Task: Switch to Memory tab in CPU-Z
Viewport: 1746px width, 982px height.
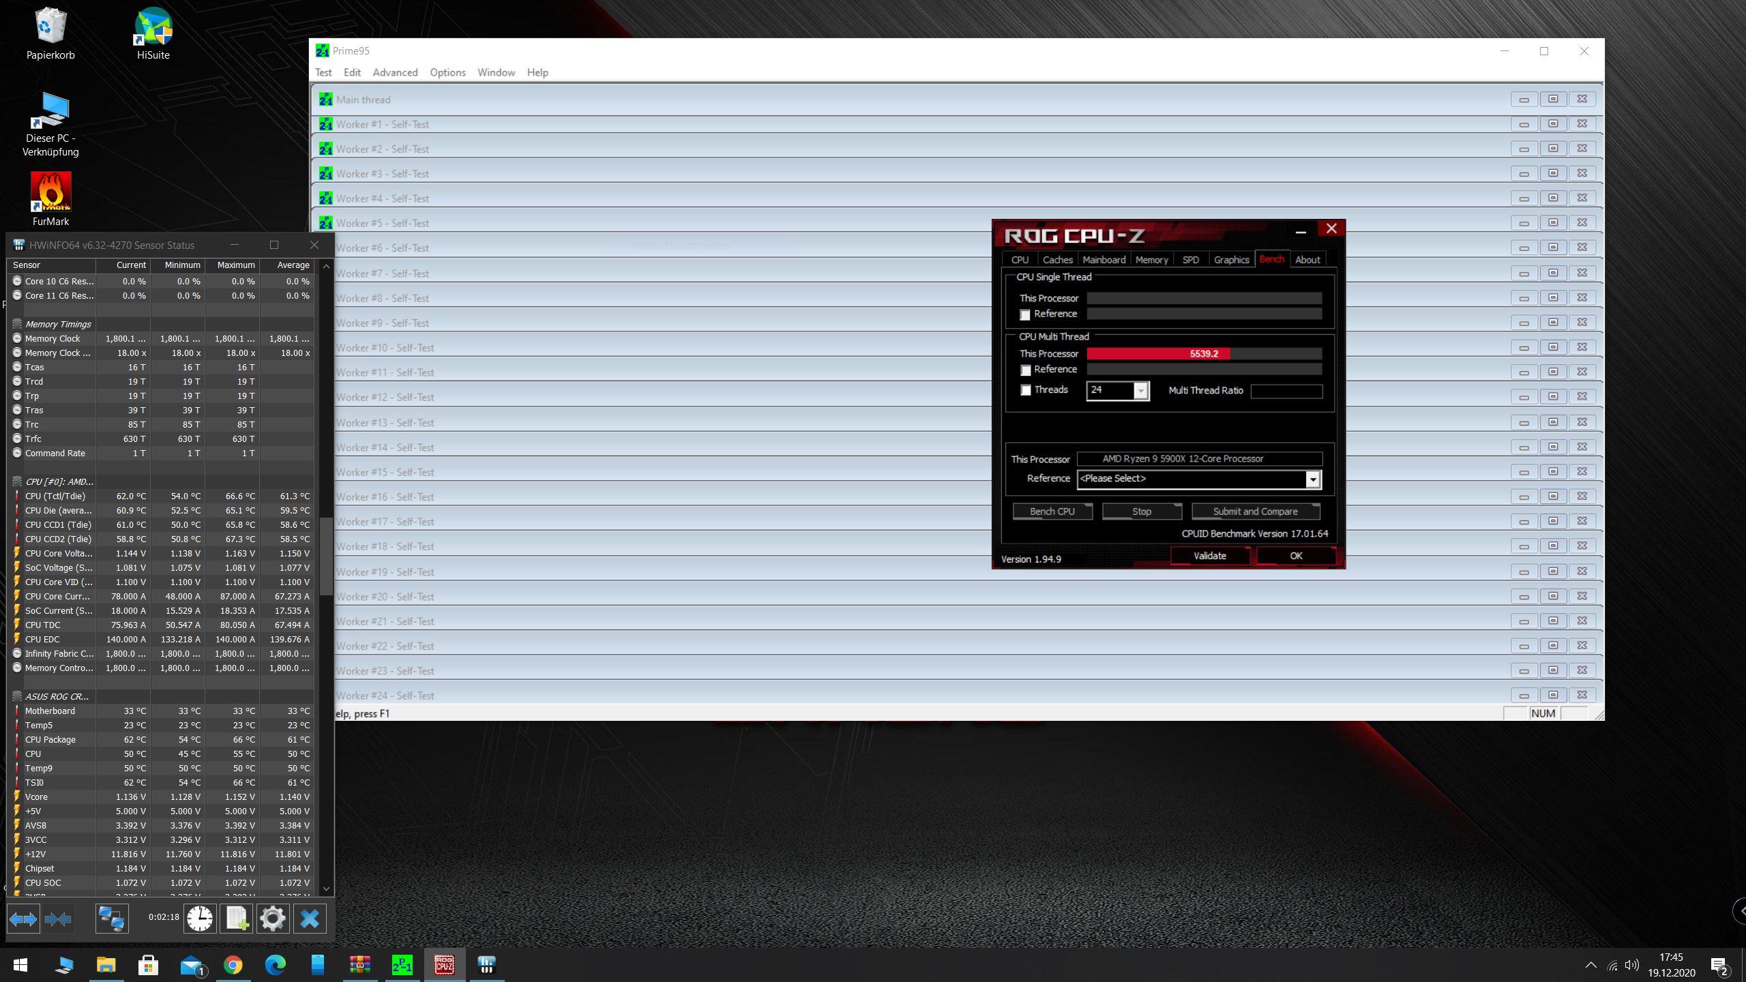Action: pyautogui.click(x=1152, y=260)
